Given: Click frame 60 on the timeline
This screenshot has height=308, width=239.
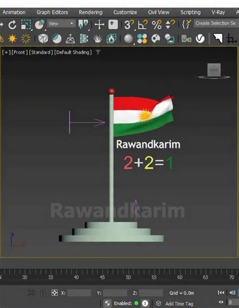Looking at the screenshot, I should pos(180,277).
